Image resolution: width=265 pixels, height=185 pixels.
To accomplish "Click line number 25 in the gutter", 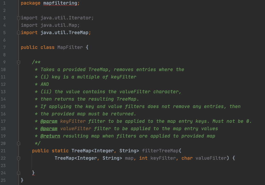I will pos(3,180).
